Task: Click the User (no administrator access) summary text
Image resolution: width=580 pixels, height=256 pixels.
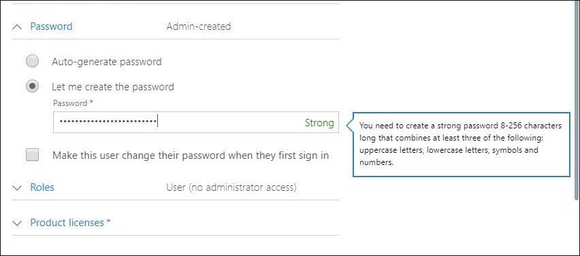Action: [231, 187]
